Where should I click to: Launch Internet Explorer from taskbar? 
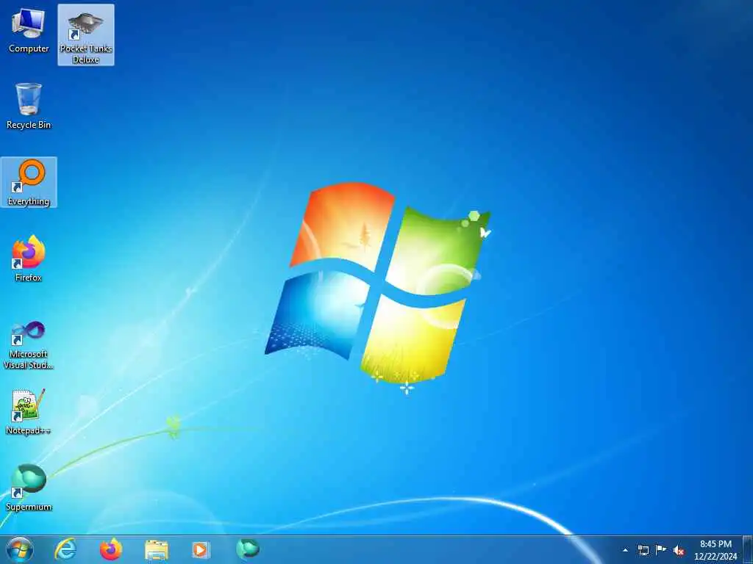pos(65,549)
